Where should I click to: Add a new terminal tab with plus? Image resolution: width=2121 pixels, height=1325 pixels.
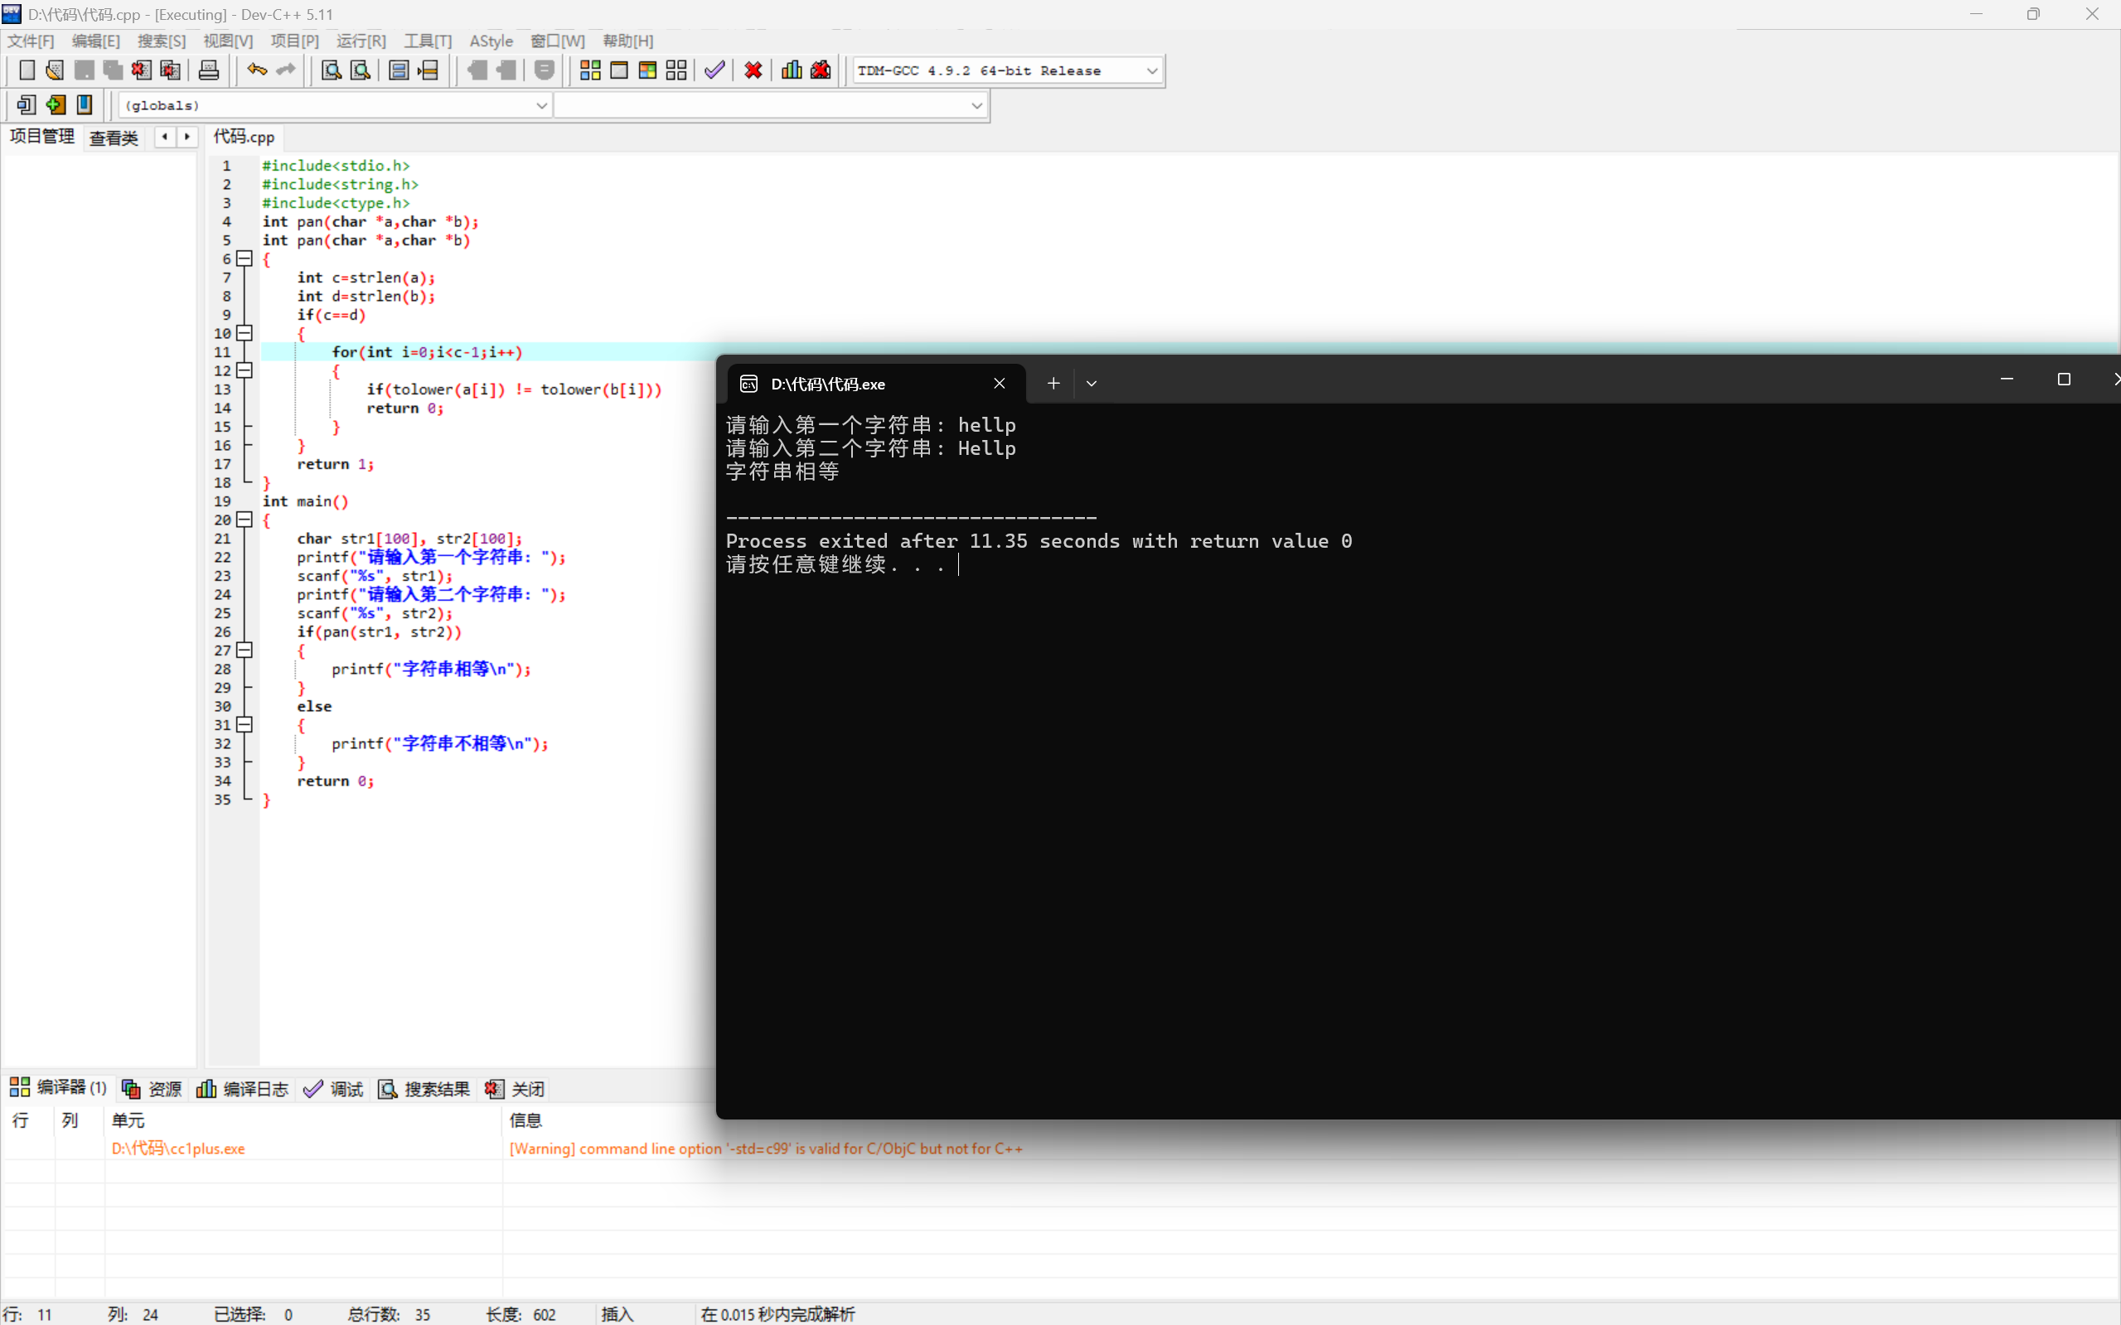pyautogui.click(x=1053, y=384)
